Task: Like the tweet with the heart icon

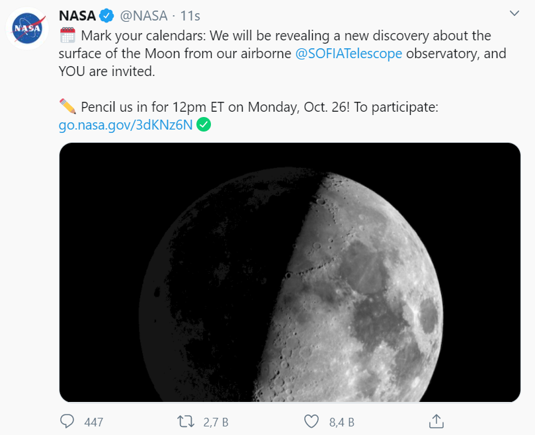Action: [311, 420]
